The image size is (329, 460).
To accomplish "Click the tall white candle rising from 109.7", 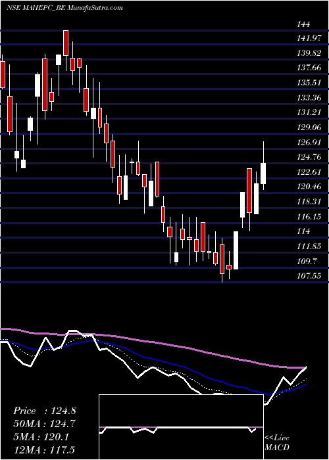I will click(236, 250).
